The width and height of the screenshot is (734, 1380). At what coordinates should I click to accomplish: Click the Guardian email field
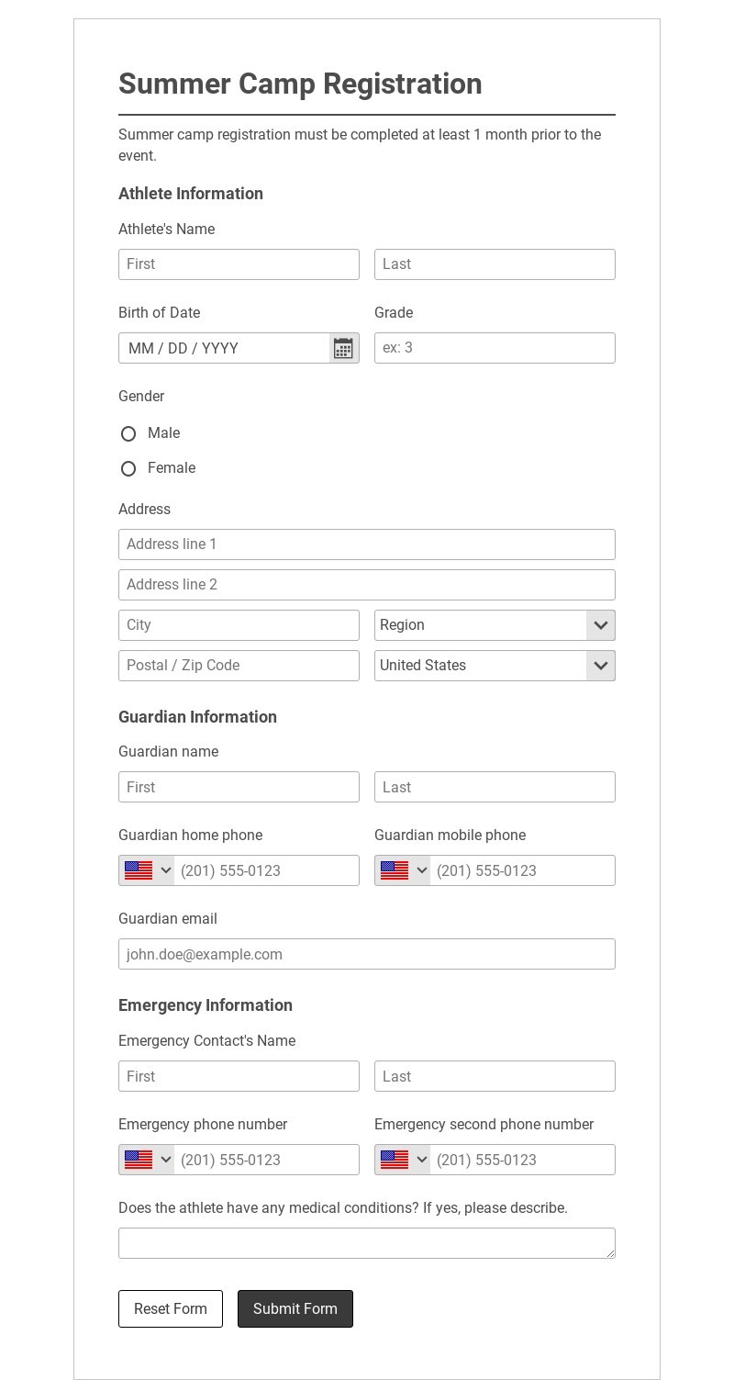coord(367,954)
